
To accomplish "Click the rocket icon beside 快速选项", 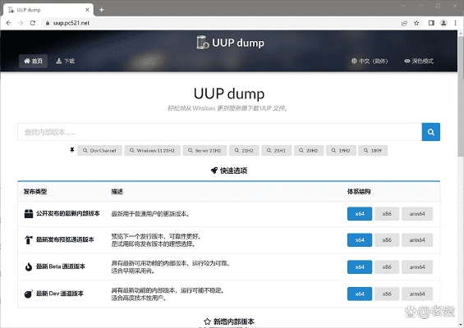I will (x=214, y=171).
